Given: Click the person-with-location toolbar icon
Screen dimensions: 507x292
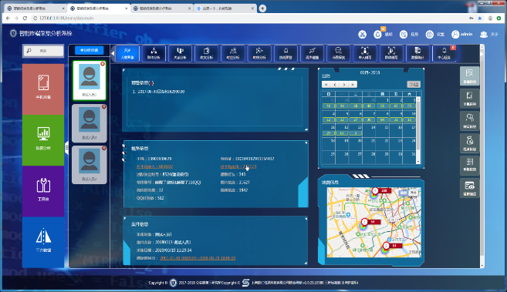Looking at the screenshot, I should [x=233, y=53].
